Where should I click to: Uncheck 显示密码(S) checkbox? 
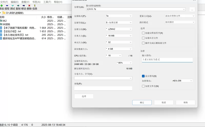pyautogui.click(x=143, y=76)
